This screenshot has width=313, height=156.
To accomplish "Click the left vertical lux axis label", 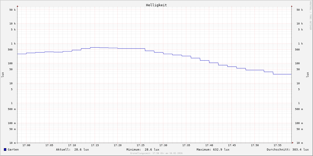I will click(3, 75).
